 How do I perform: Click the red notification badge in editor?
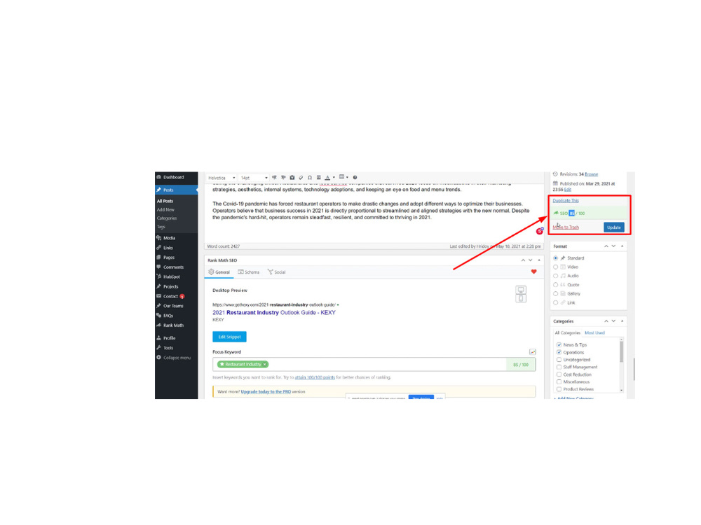(x=540, y=231)
